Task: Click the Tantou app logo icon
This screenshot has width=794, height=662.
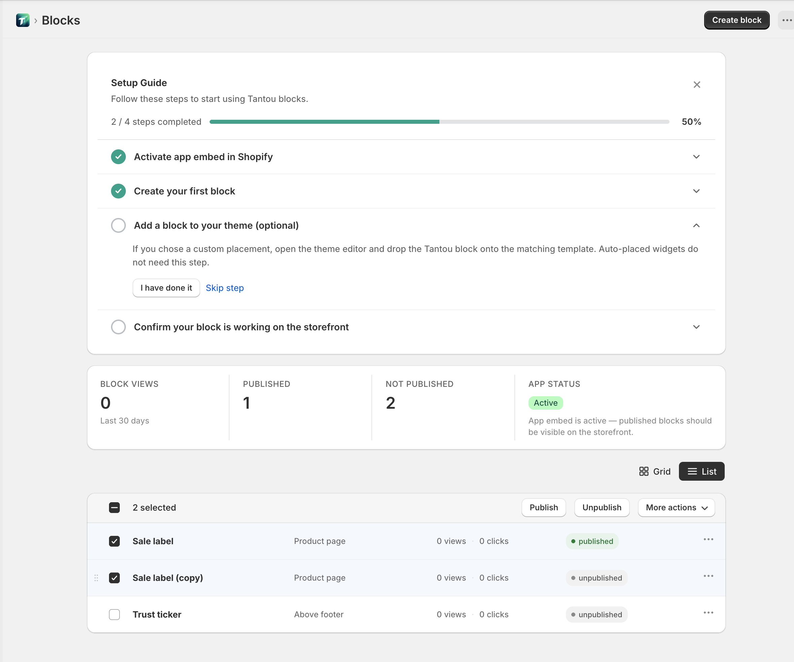Action: tap(23, 21)
